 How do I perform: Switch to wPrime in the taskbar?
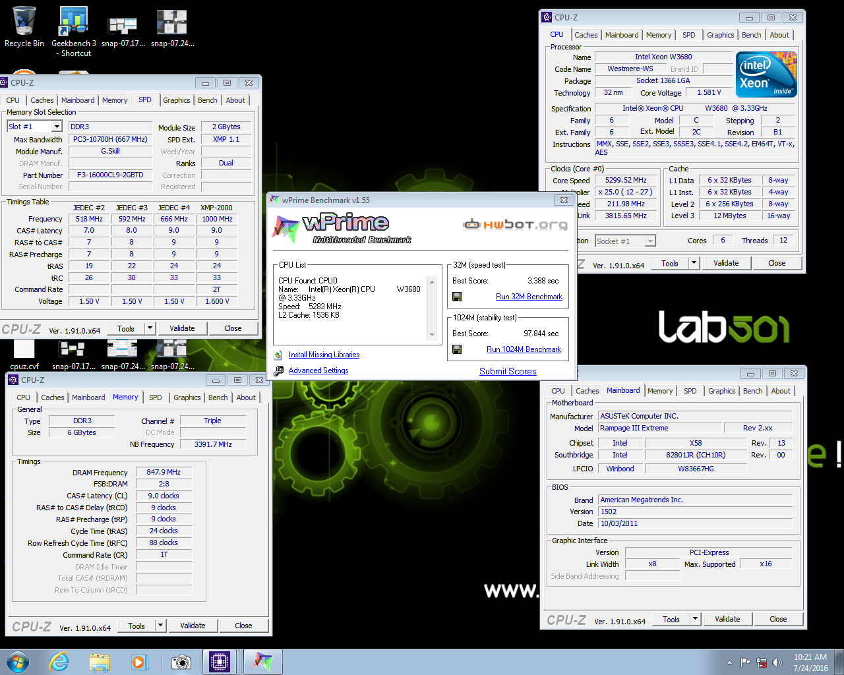263,662
